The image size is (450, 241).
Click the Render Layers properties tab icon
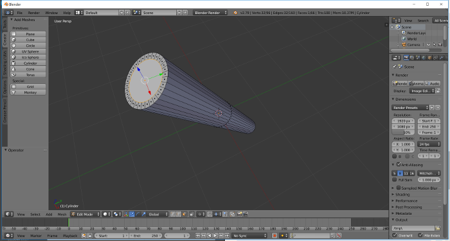pos(412,58)
